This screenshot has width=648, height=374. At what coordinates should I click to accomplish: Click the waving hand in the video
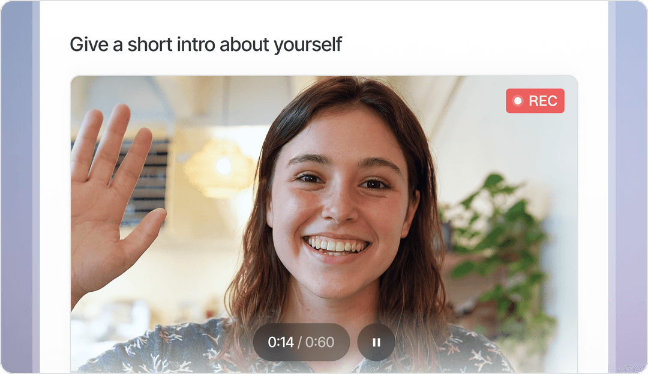click(112, 198)
